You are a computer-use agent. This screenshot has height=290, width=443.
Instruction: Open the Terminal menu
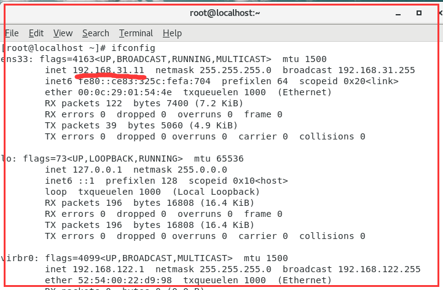(136, 33)
